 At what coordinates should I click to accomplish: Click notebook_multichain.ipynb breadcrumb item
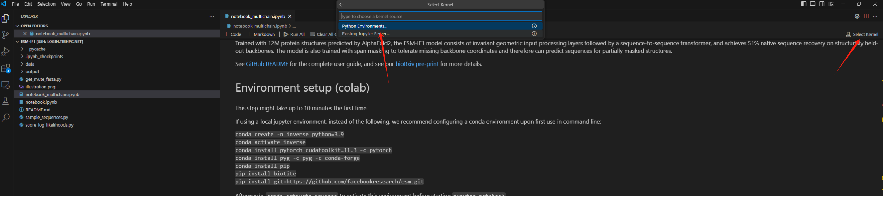pos(260,26)
